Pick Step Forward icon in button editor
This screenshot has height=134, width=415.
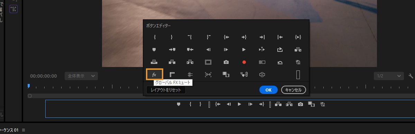(226, 49)
